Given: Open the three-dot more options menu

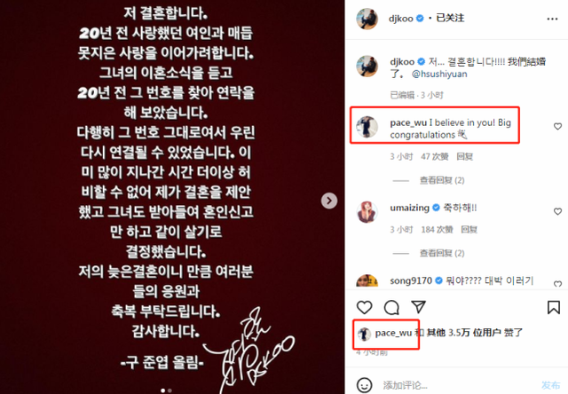Looking at the screenshot, I should click(552, 19).
